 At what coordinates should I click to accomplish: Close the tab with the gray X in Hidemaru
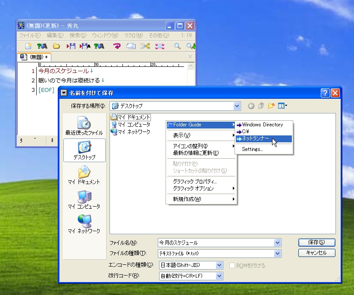190,56
